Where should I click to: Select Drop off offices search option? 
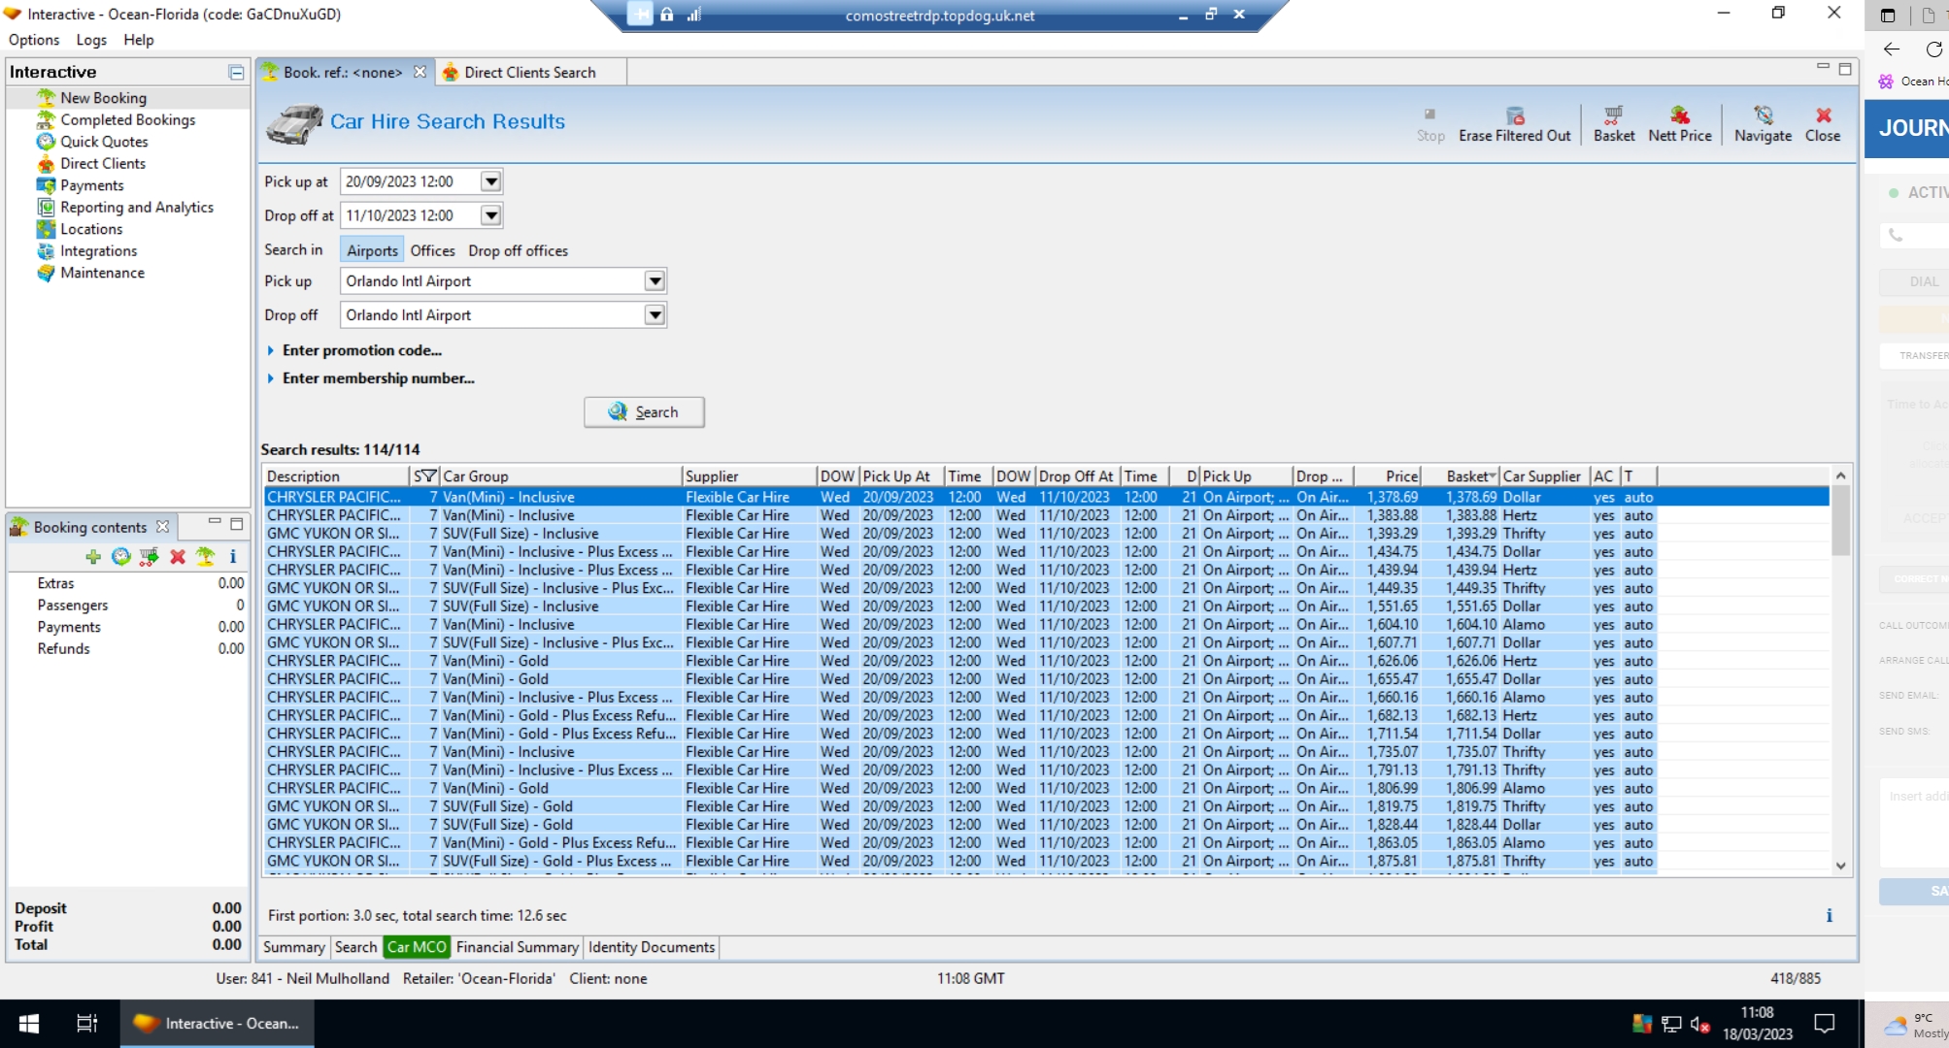[518, 250]
